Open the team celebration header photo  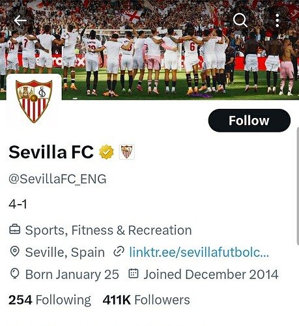(x=149, y=50)
